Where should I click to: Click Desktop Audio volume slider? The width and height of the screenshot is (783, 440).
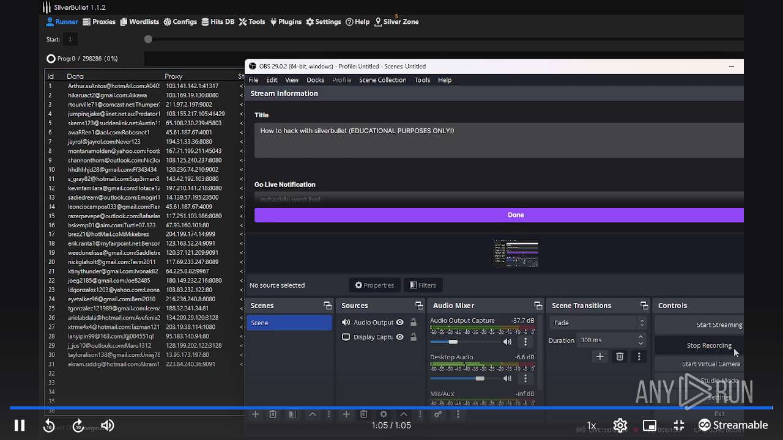click(464, 378)
